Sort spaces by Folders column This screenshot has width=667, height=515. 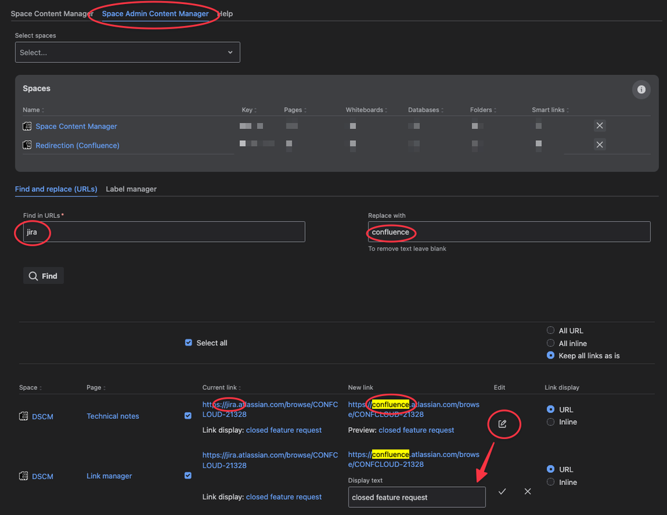point(483,110)
